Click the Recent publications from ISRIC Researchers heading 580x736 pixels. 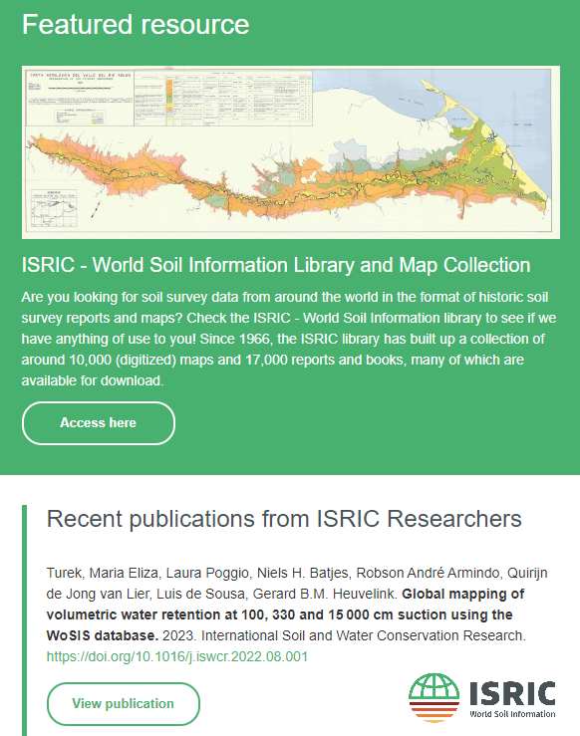click(284, 519)
